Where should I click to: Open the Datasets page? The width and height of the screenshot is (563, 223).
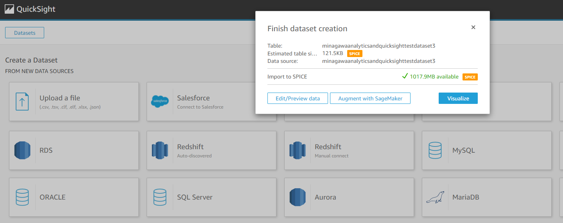[x=25, y=33]
